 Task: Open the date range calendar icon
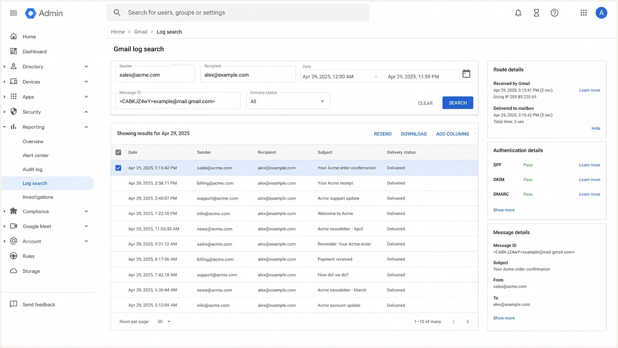coord(466,74)
